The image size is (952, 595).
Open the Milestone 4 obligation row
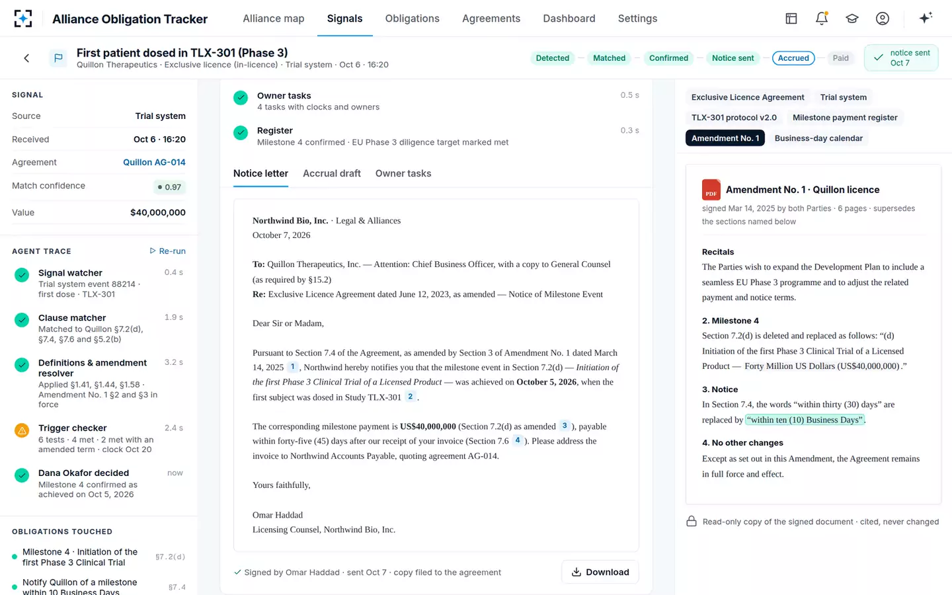(99, 557)
